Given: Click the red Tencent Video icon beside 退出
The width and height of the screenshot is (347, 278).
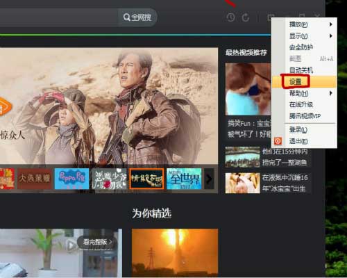Looking at the screenshot, I should coord(278,141).
